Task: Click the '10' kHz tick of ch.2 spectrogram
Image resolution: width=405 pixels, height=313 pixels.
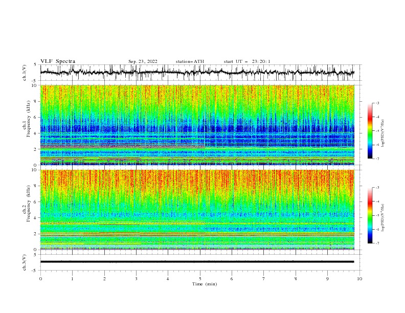Action: click(x=35, y=170)
